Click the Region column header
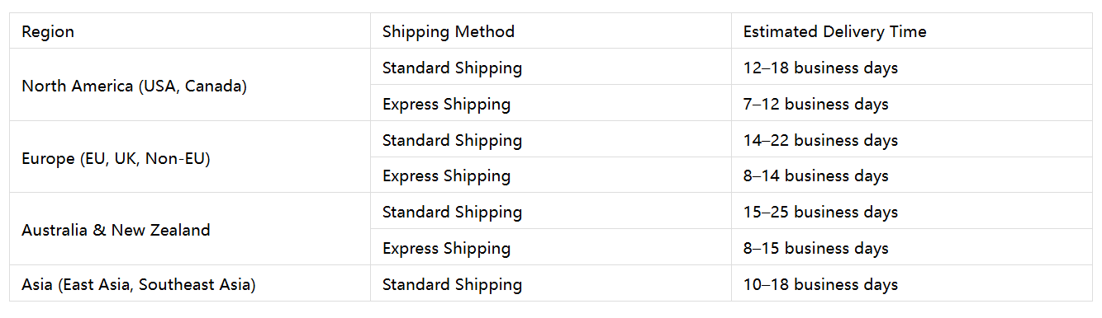This screenshot has height=318, width=1102. point(190,31)
